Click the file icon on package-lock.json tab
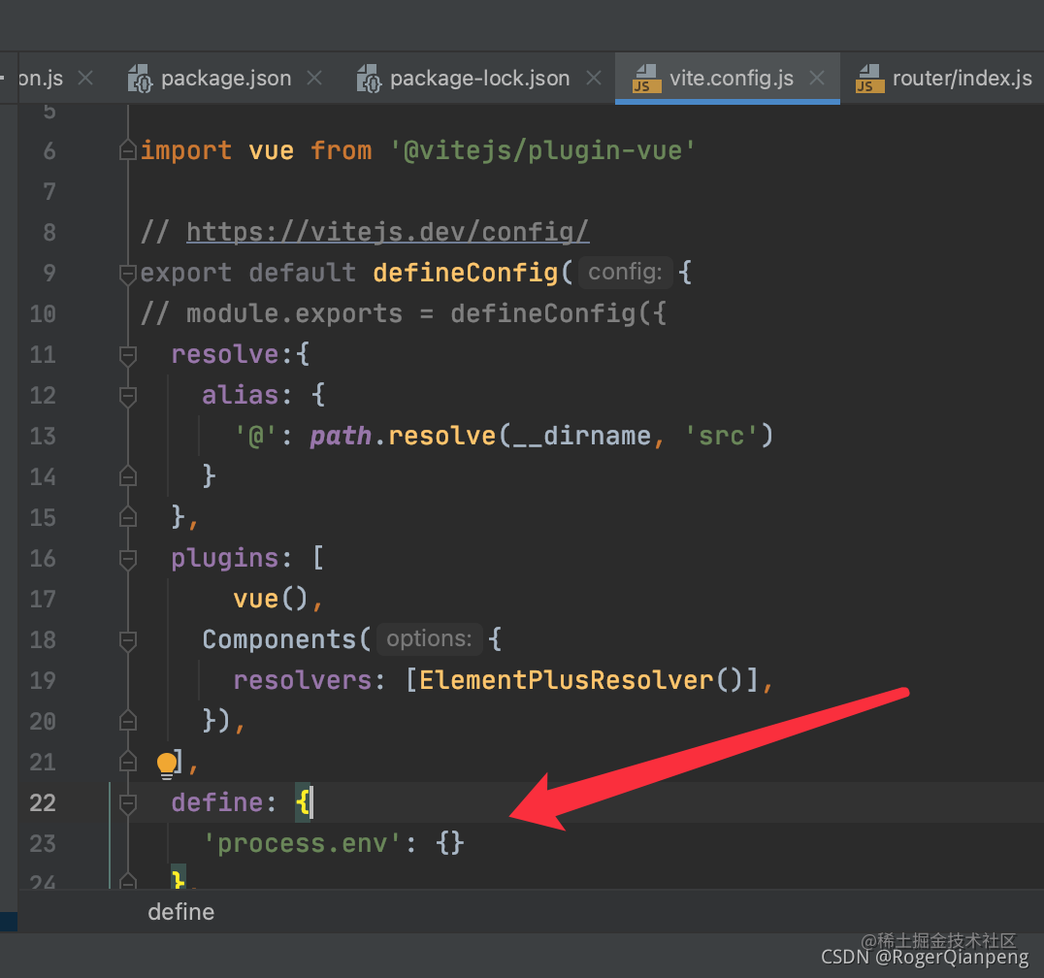 [x=369, y=78]
